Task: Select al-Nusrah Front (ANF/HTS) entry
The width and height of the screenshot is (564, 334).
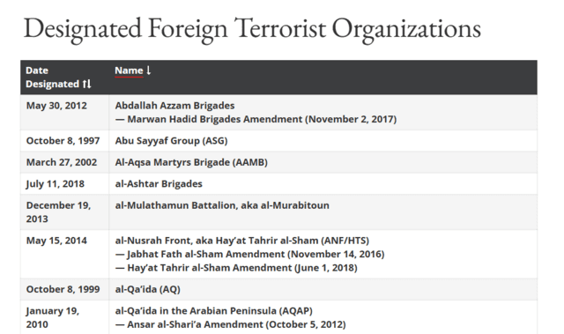Action: pyautogui.click(x=242, y=241)
